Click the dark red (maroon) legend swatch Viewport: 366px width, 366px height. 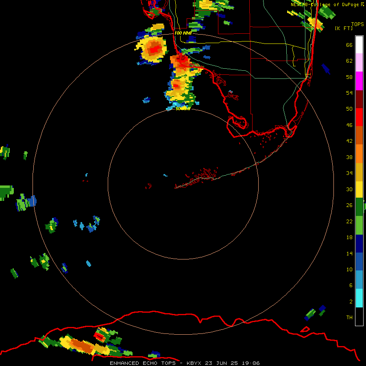359,99
